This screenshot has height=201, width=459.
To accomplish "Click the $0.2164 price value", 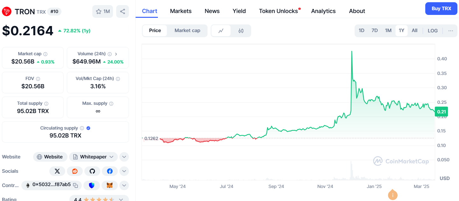I will (x=28, y=31).
